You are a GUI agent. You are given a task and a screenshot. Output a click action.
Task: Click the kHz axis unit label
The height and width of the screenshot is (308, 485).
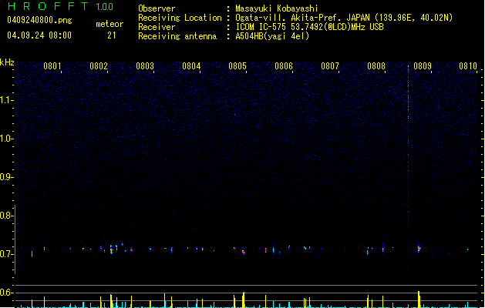coord(7,62)
